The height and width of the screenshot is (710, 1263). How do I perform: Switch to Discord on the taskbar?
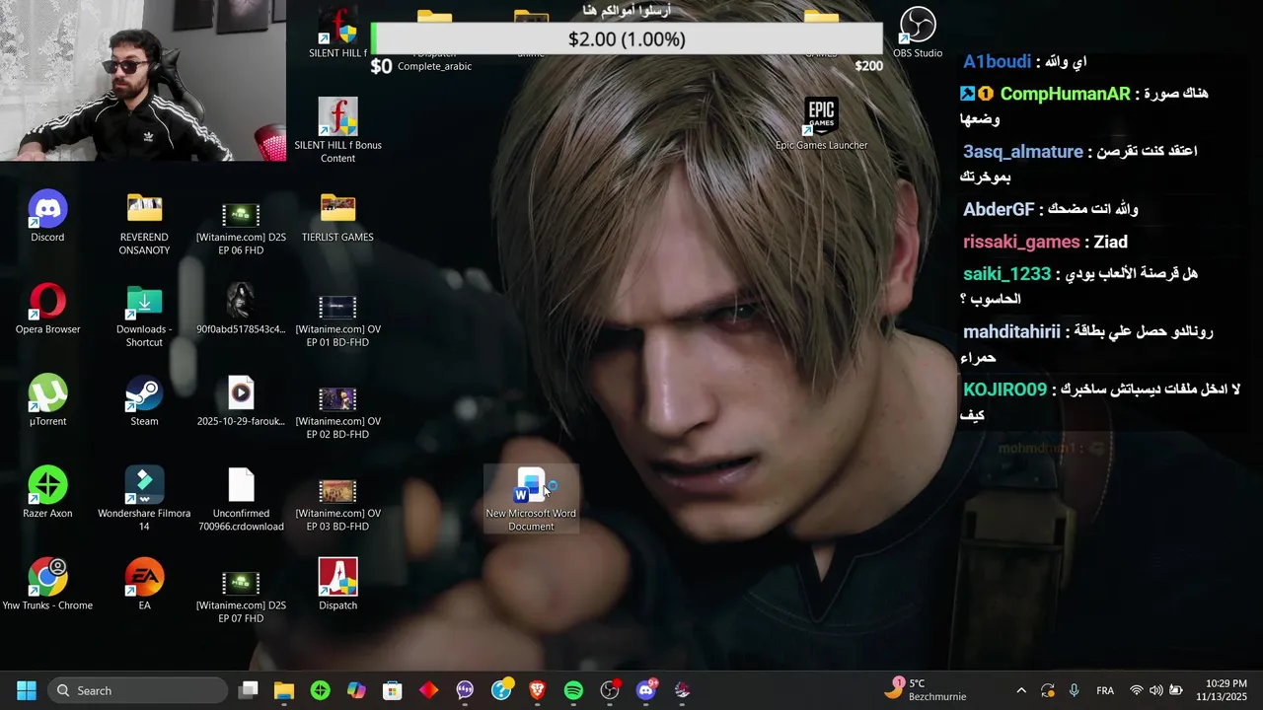646,690
